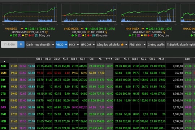Select the BID stock symbol
Viewport: 195px width, 130px height.
coord(3,80)
